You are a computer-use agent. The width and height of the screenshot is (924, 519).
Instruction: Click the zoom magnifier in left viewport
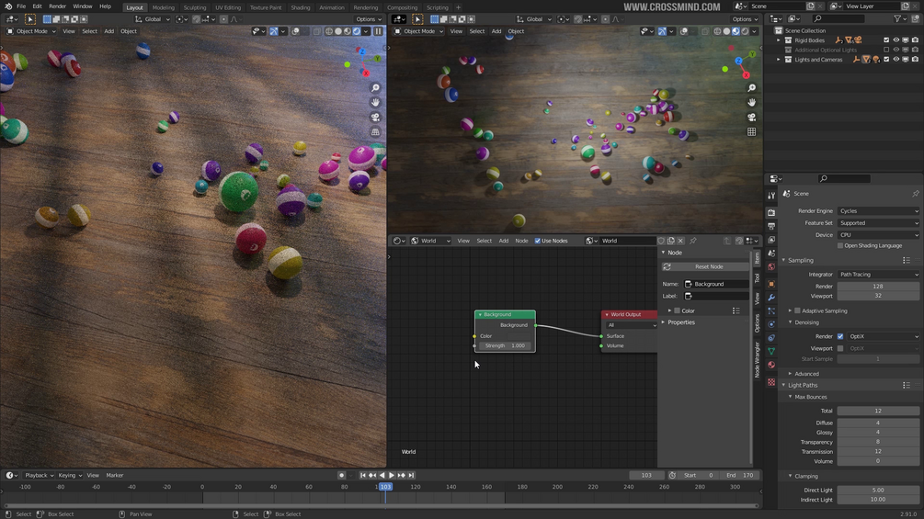tap(375, 87)
